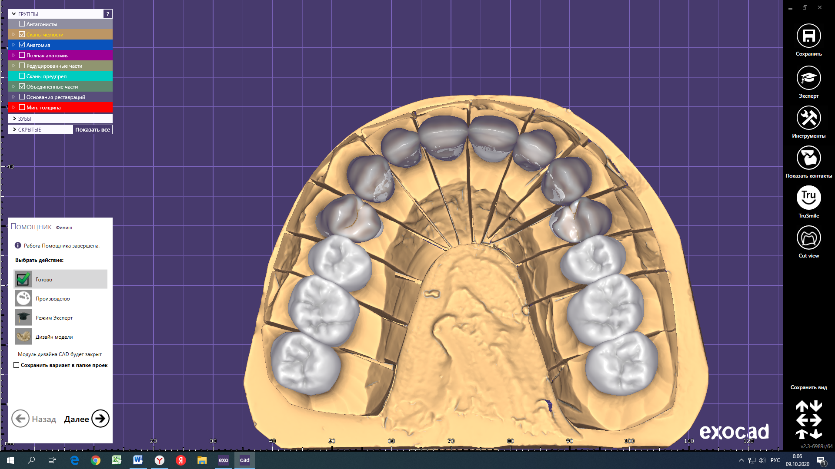Viewport: 835px width, 469px height.
Task: Click the Далее next arrow button
Action: tap(100, 419)
